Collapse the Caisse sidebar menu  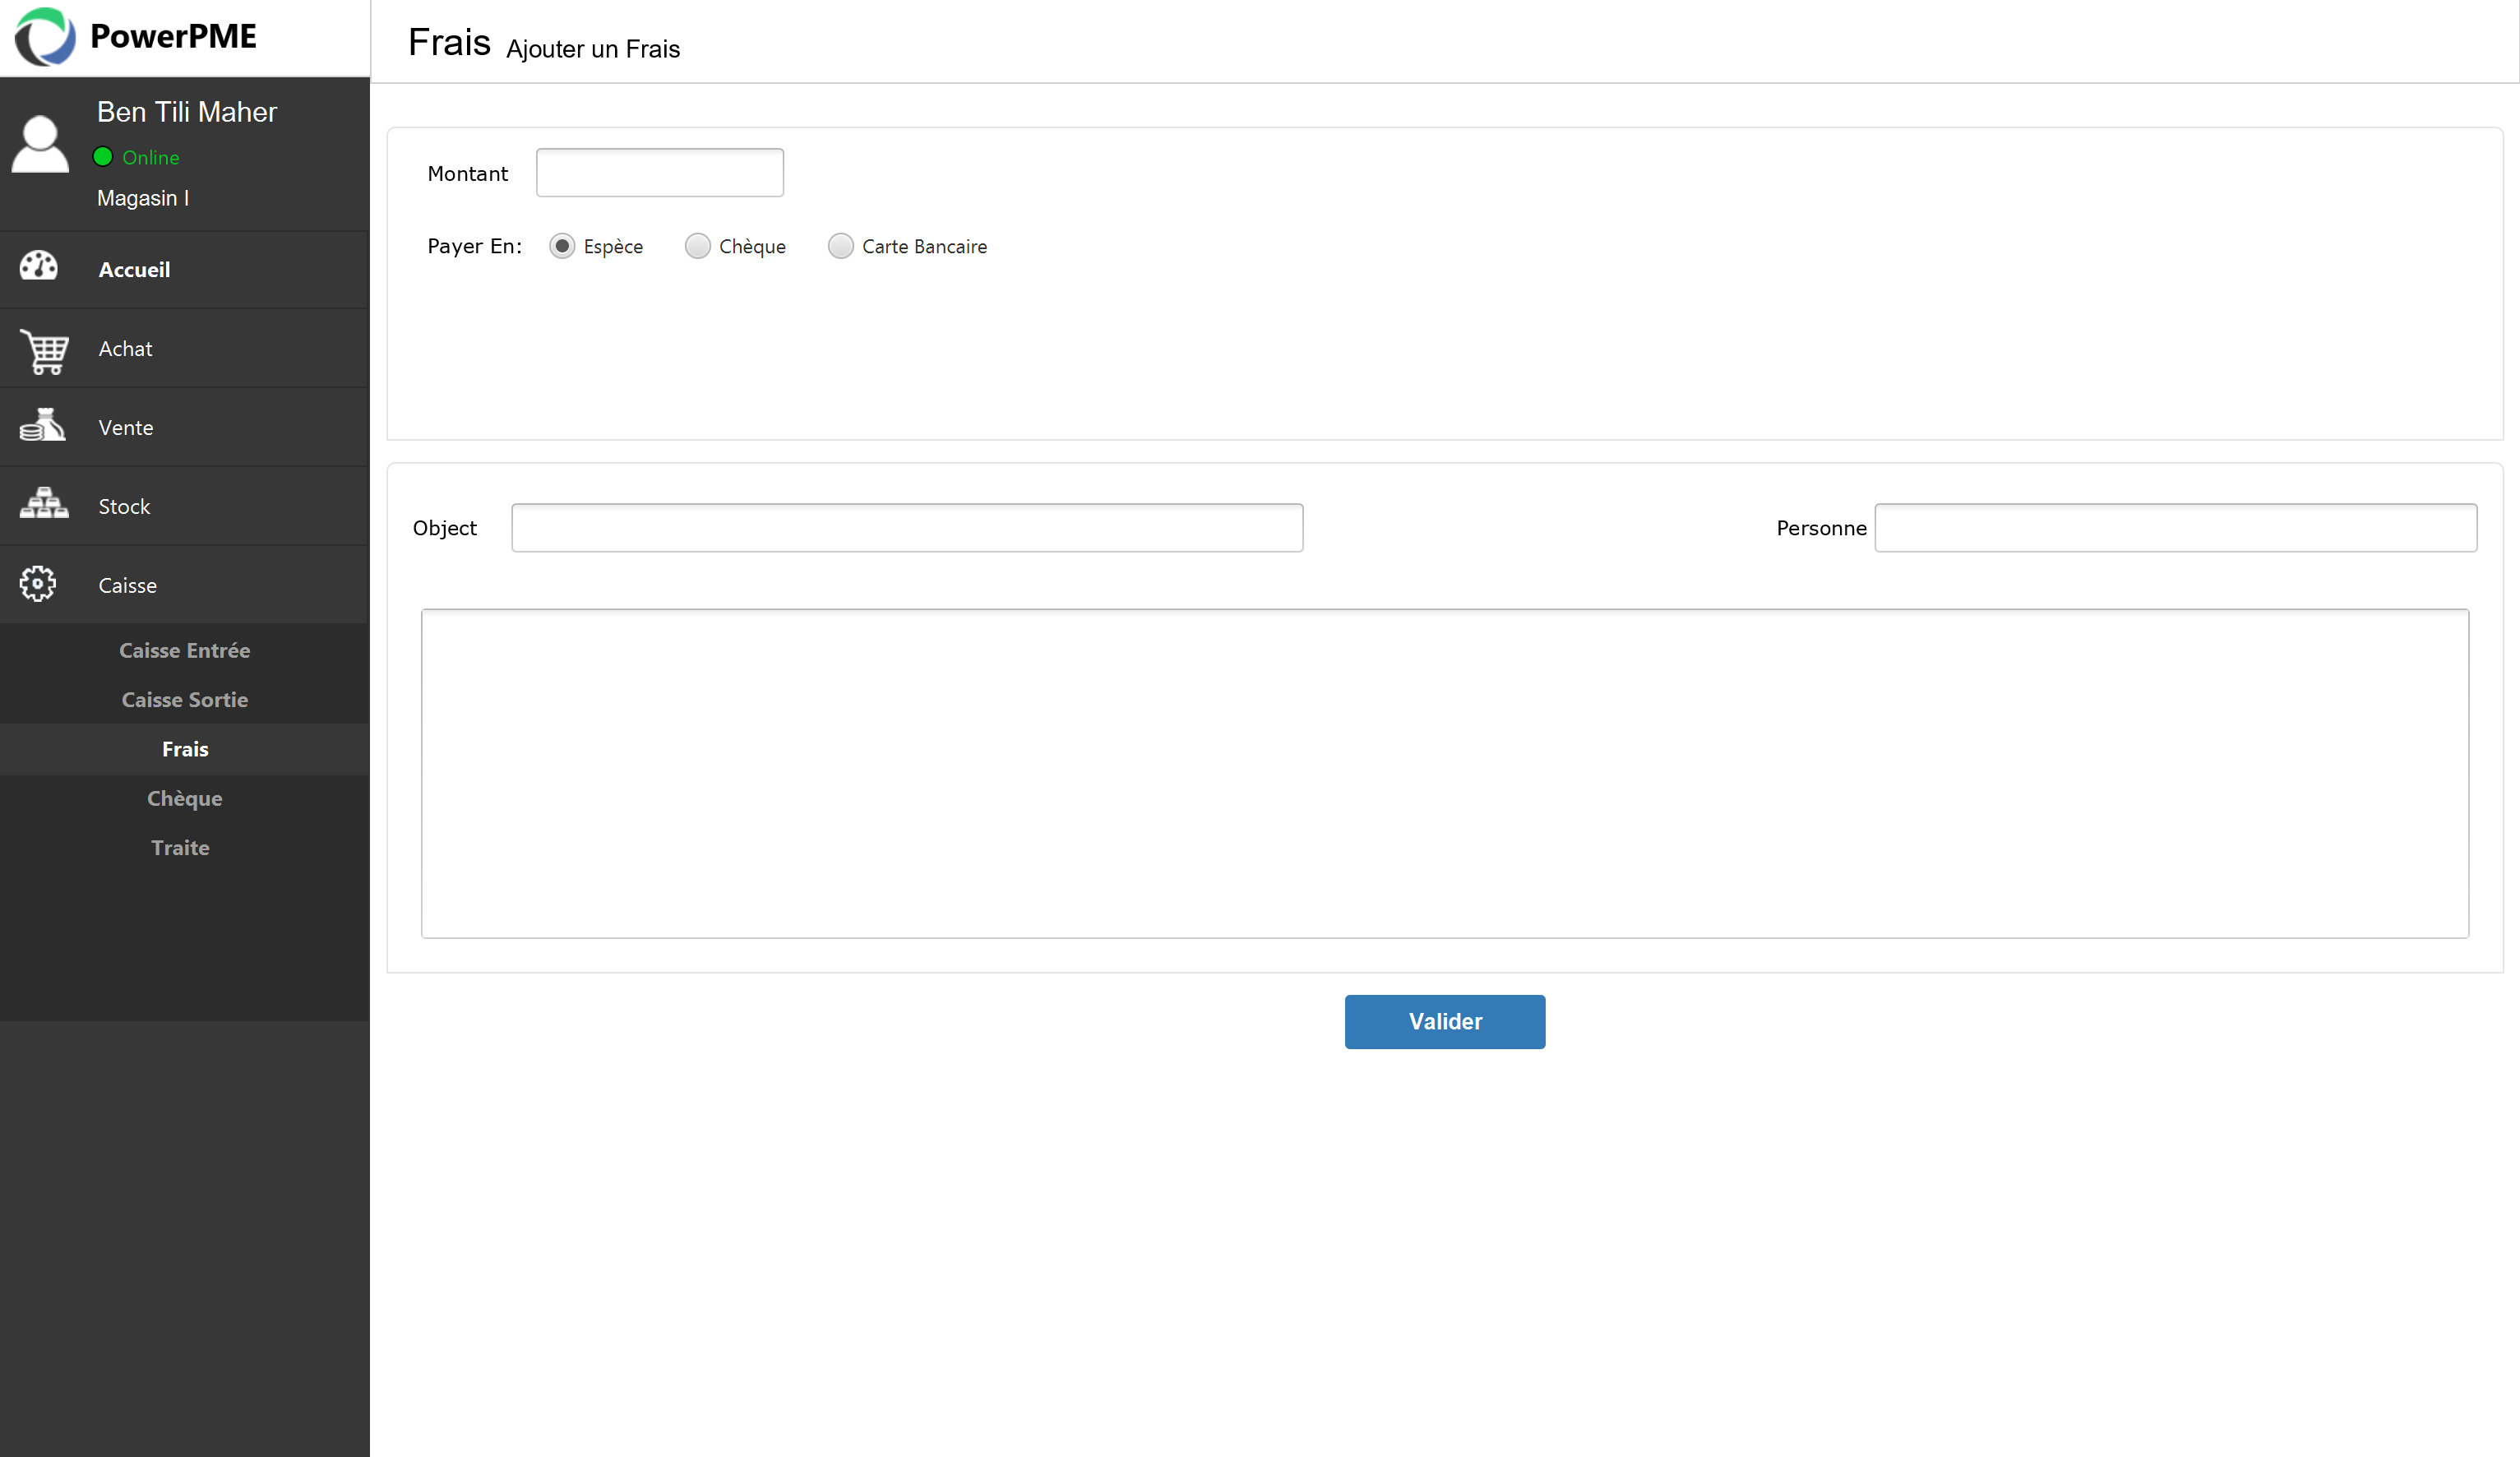(x=185, y=585)
